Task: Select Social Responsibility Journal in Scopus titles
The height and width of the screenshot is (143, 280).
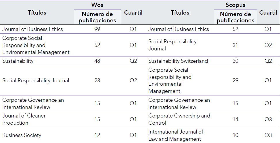Action: [172, 45]
